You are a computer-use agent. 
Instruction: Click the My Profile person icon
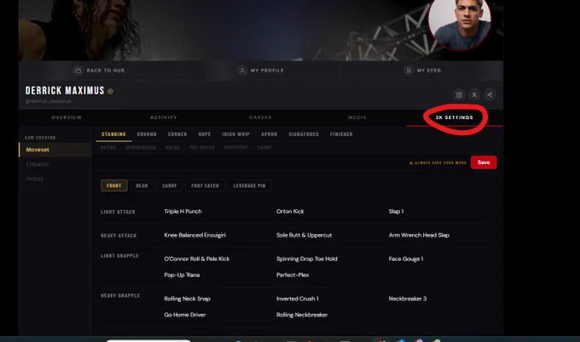point(242,70)
